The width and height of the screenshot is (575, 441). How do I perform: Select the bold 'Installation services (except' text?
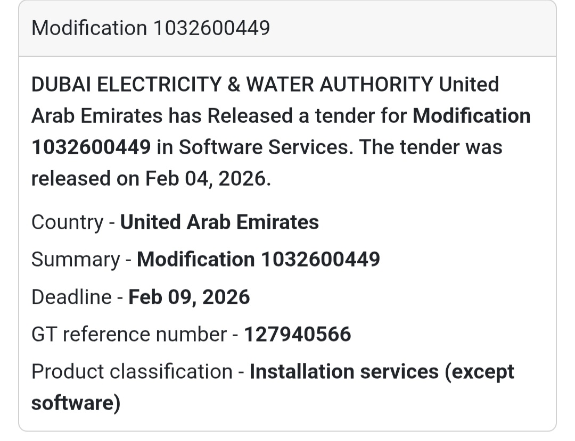[382, 371]
